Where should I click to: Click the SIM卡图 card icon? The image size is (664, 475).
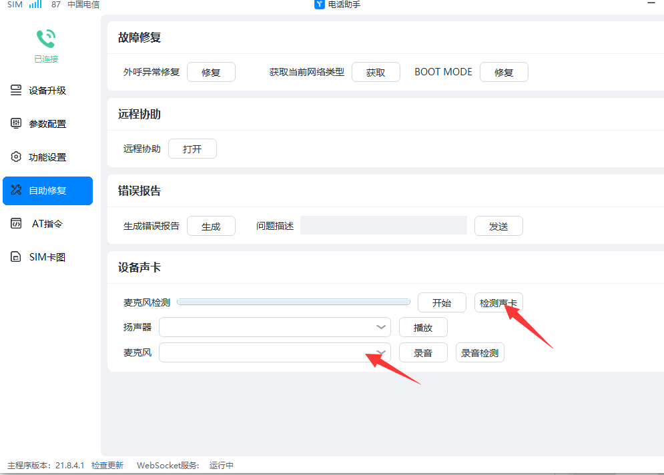coord(15,256)
